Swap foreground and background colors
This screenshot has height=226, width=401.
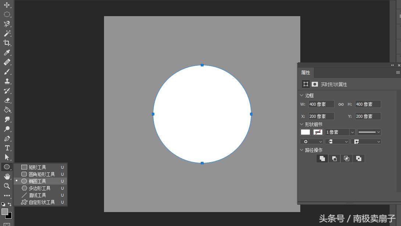tap(10, 204)
